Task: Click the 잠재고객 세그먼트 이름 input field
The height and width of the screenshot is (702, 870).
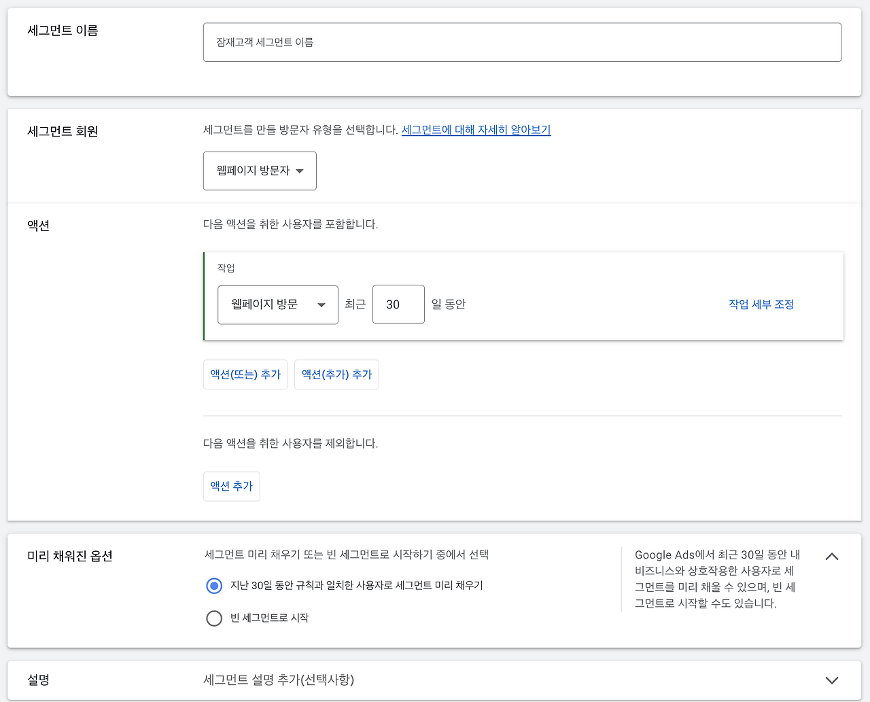Action: click(522, 42)
